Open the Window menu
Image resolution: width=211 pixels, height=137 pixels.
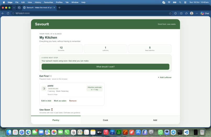(75, 2)
